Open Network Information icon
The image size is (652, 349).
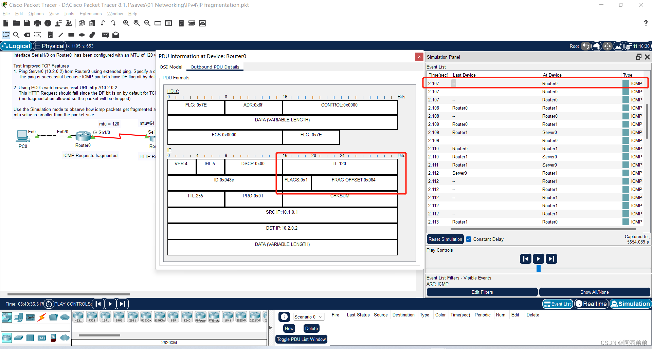pyautogui.click(x=48, y=23)
